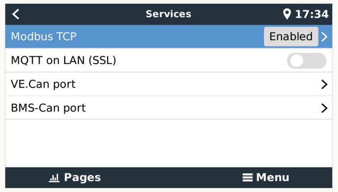Click the empty area below BMS-Can port
The image size is (338, 192).
[x=169, y=143]
